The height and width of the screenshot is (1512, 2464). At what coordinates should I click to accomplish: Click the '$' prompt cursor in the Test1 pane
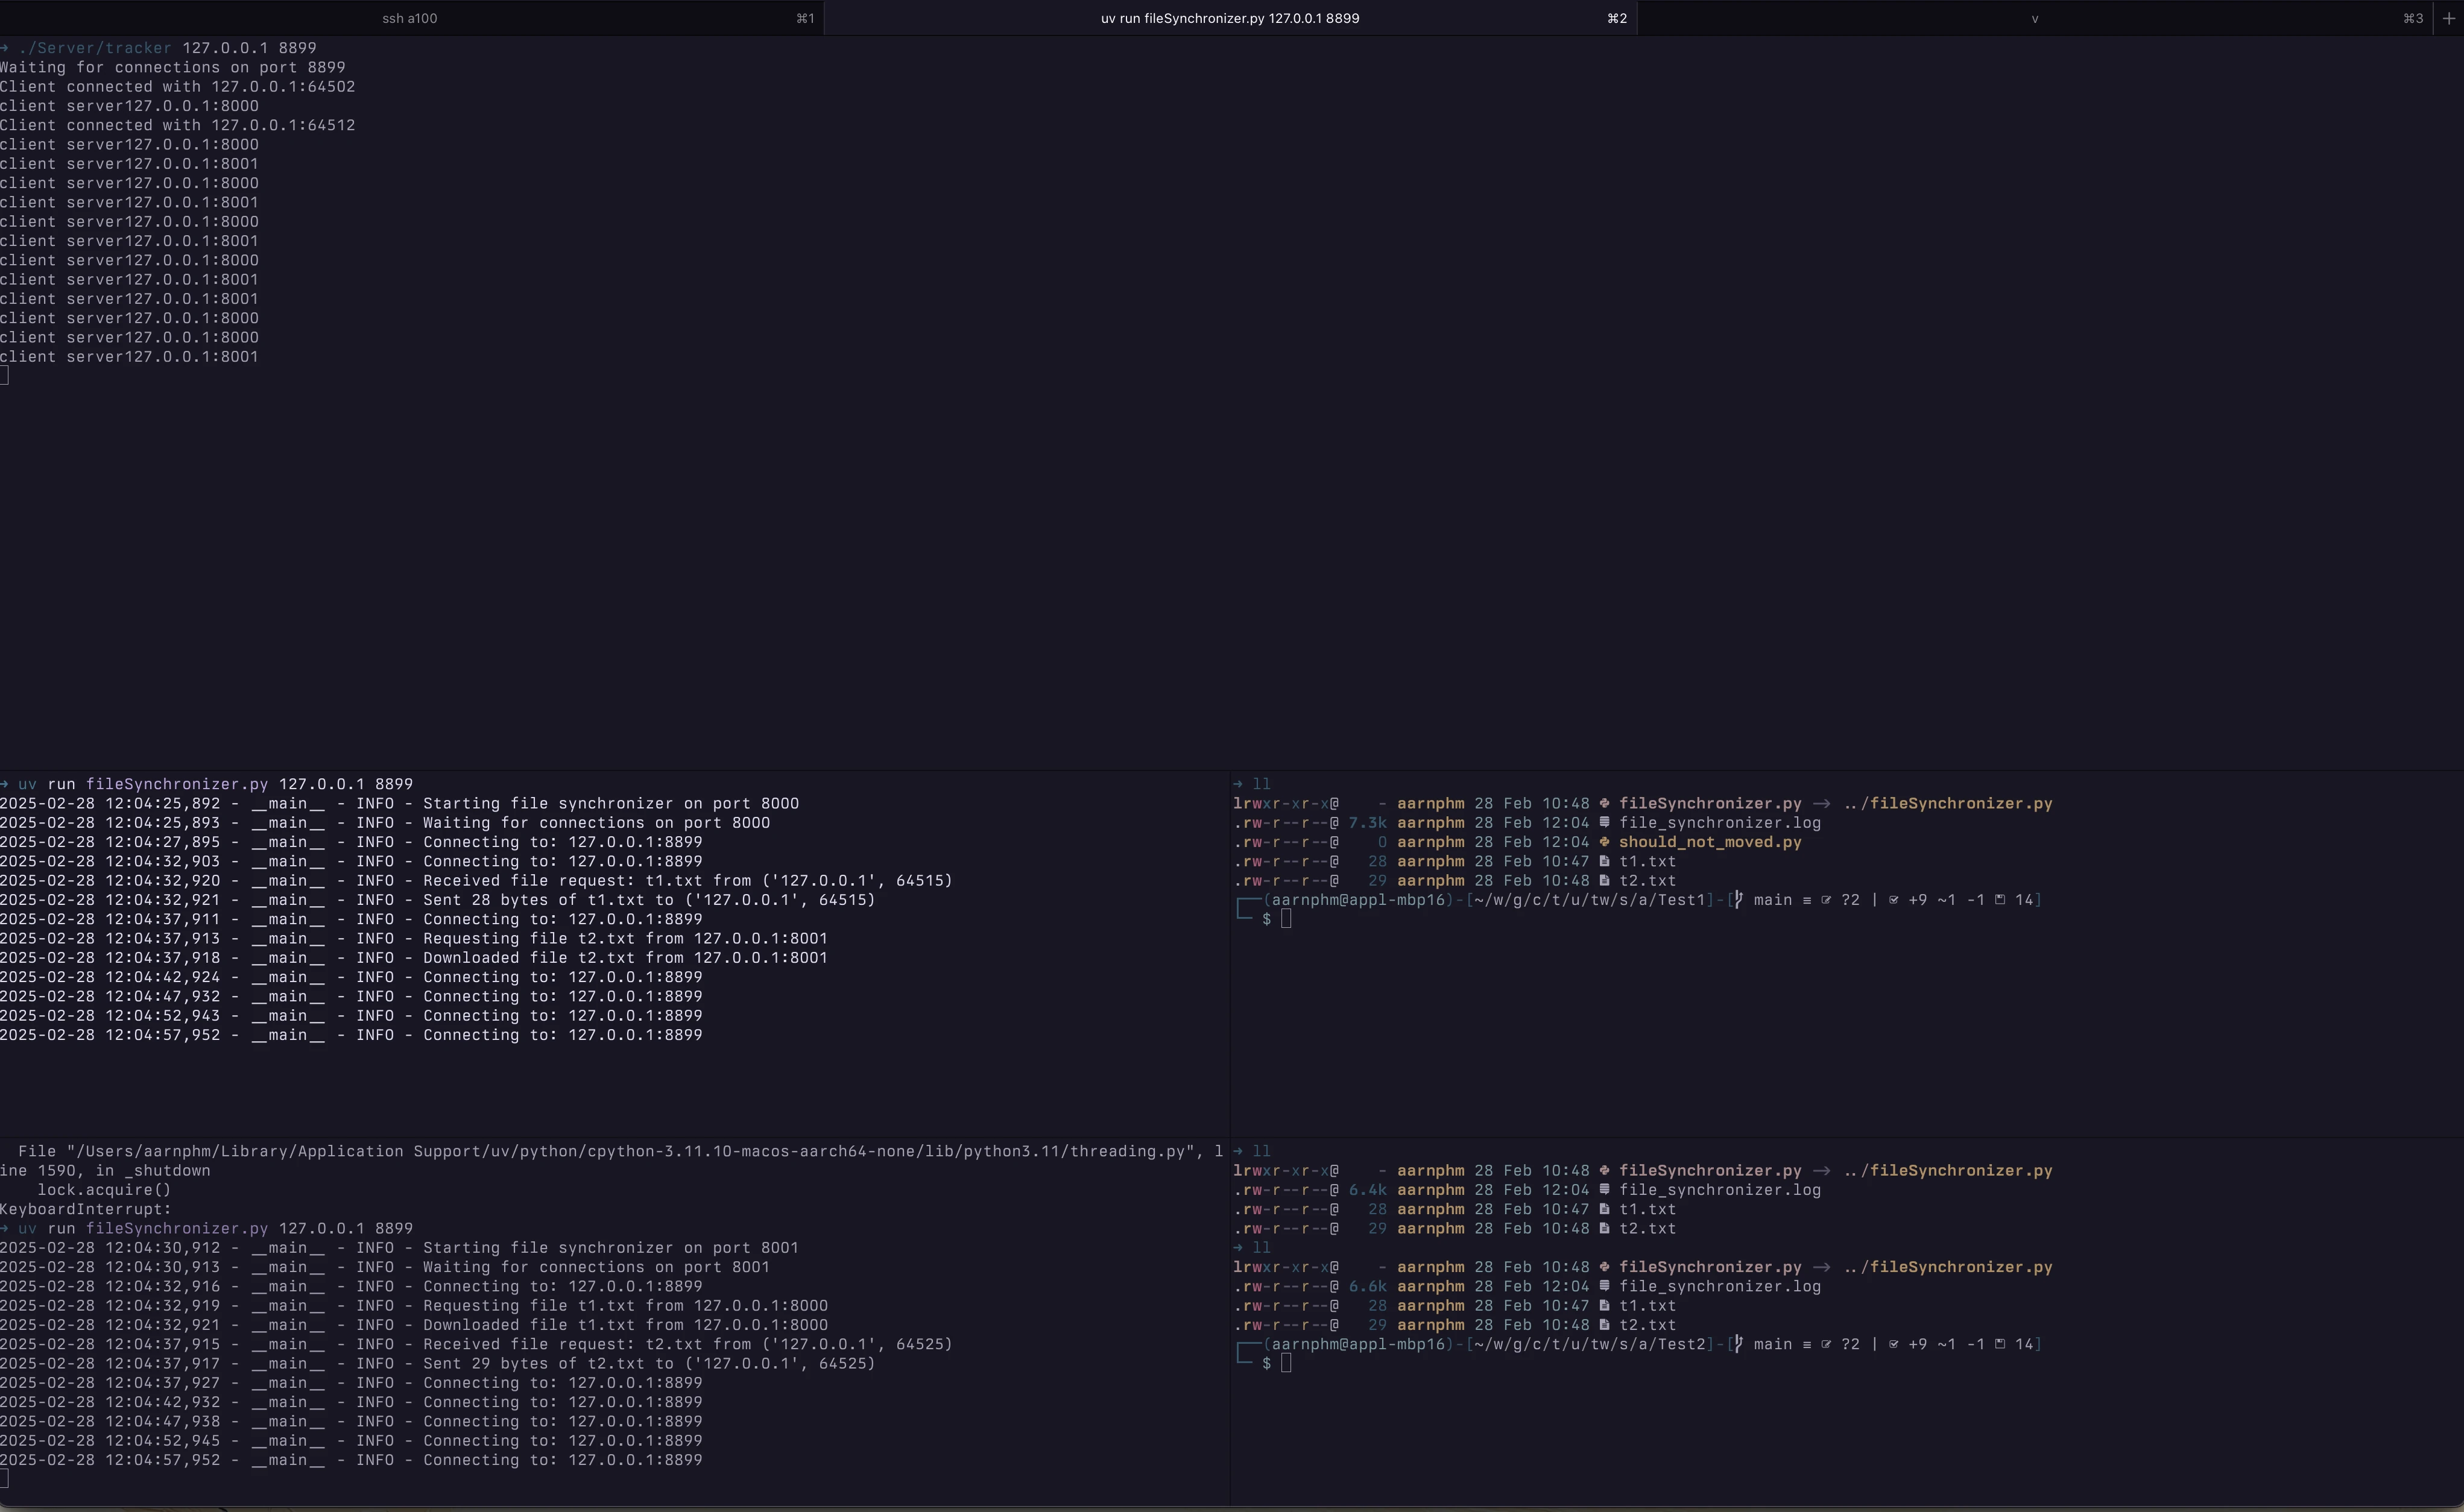[x=1286, y=919]
